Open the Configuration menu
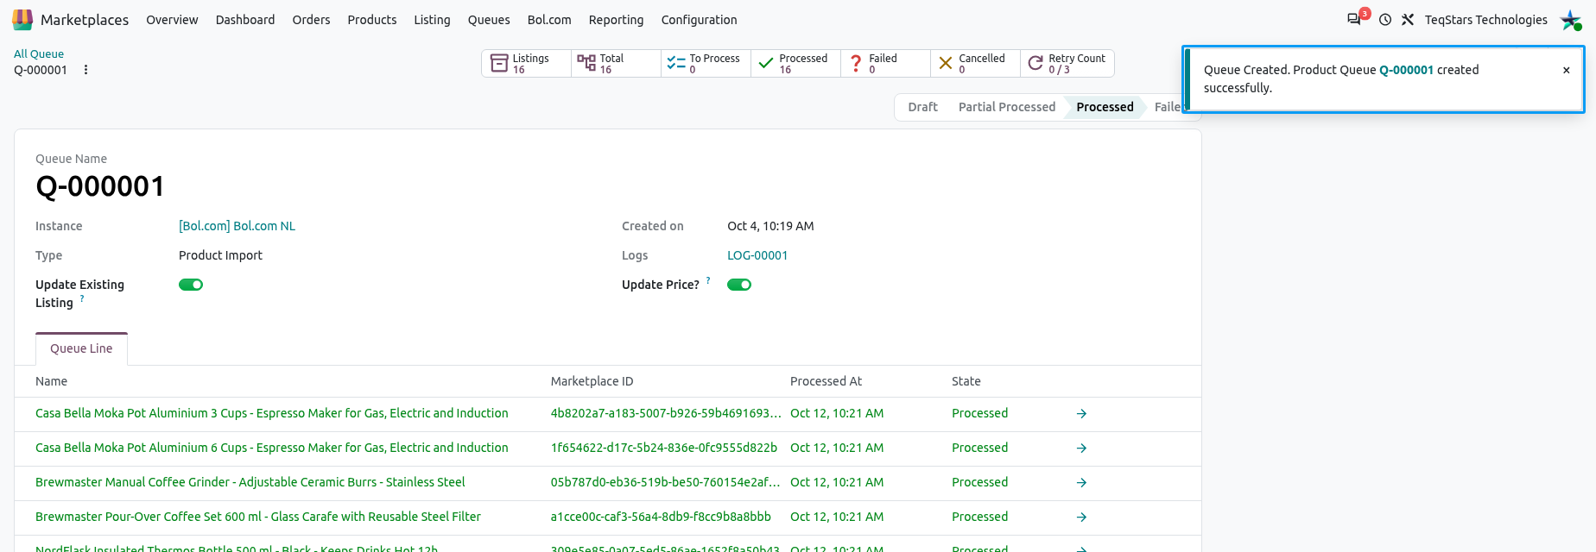 pyautogui.click(x=699, y=20)
